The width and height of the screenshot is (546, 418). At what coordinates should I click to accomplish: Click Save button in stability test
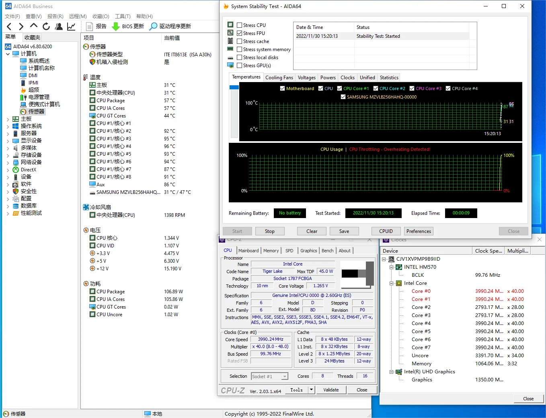344,231
